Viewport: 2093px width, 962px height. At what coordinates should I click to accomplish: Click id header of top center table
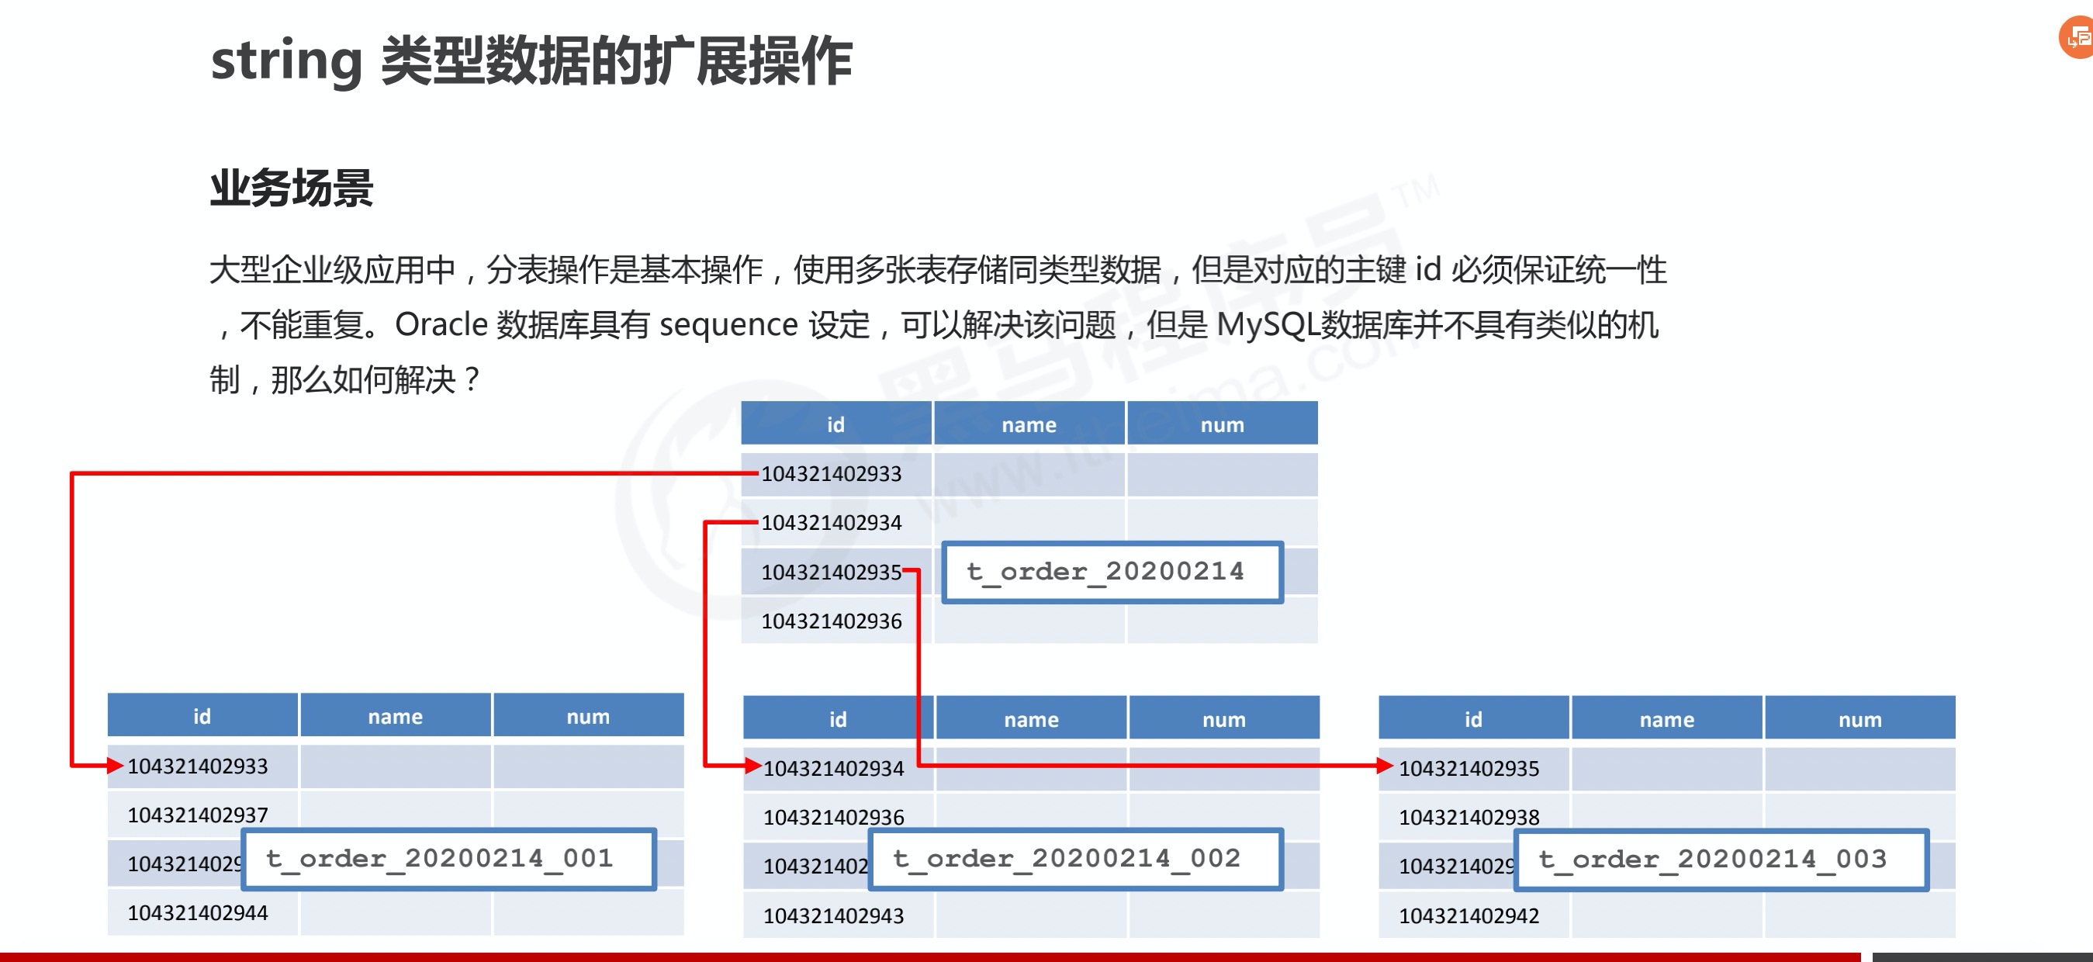pyautogui.click(x=835, y=425)
